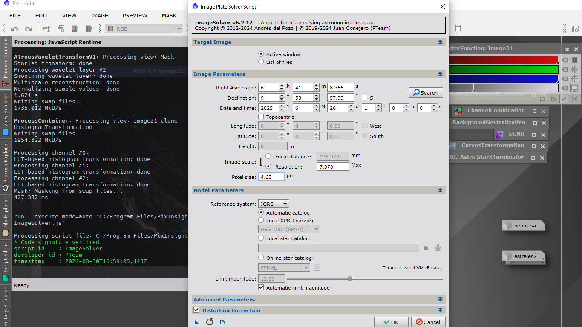Click the crosshair icon next to red channel
582x327 pixels.
point(575,60)
